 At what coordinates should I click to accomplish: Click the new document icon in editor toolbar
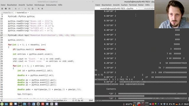pyautogui.click(x=2, y=9)
